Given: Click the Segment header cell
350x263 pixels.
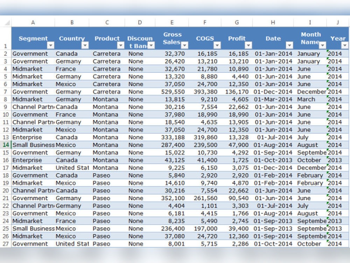Looking at the screenshot, I should (33, 38).
